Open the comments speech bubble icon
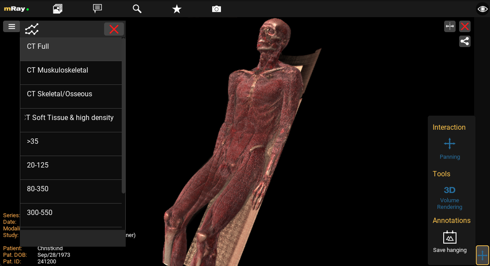Viewport: 490px width, 266px height. pos(97,9)
